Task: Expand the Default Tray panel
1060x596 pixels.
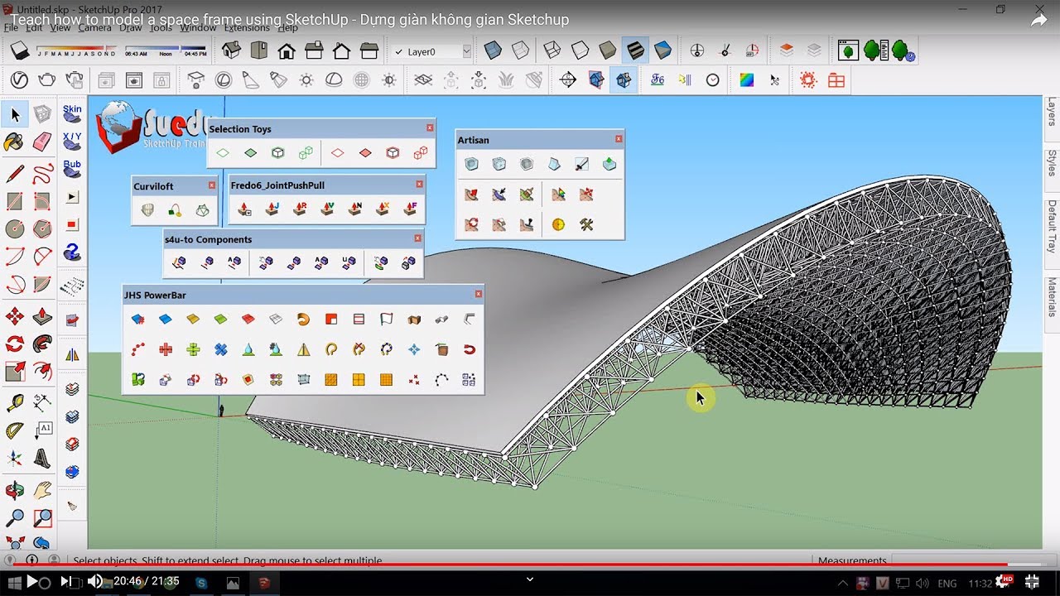Action: (x=1052, y=228)
